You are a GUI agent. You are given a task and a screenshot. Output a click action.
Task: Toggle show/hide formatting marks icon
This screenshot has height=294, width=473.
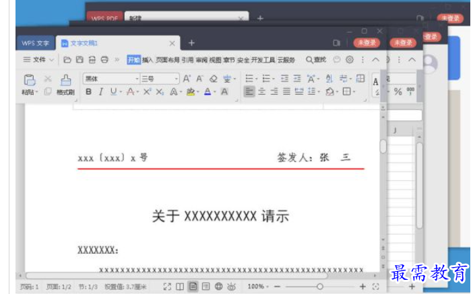click(x=343, y=79)
